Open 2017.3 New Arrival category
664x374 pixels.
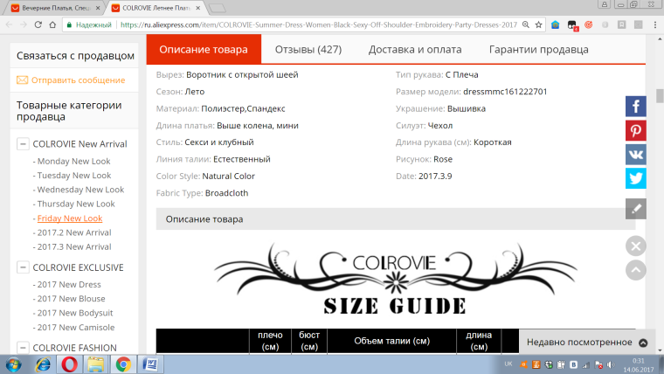[74, 246]
